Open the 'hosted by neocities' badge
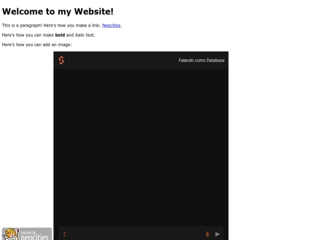 [x=27, y=234]
